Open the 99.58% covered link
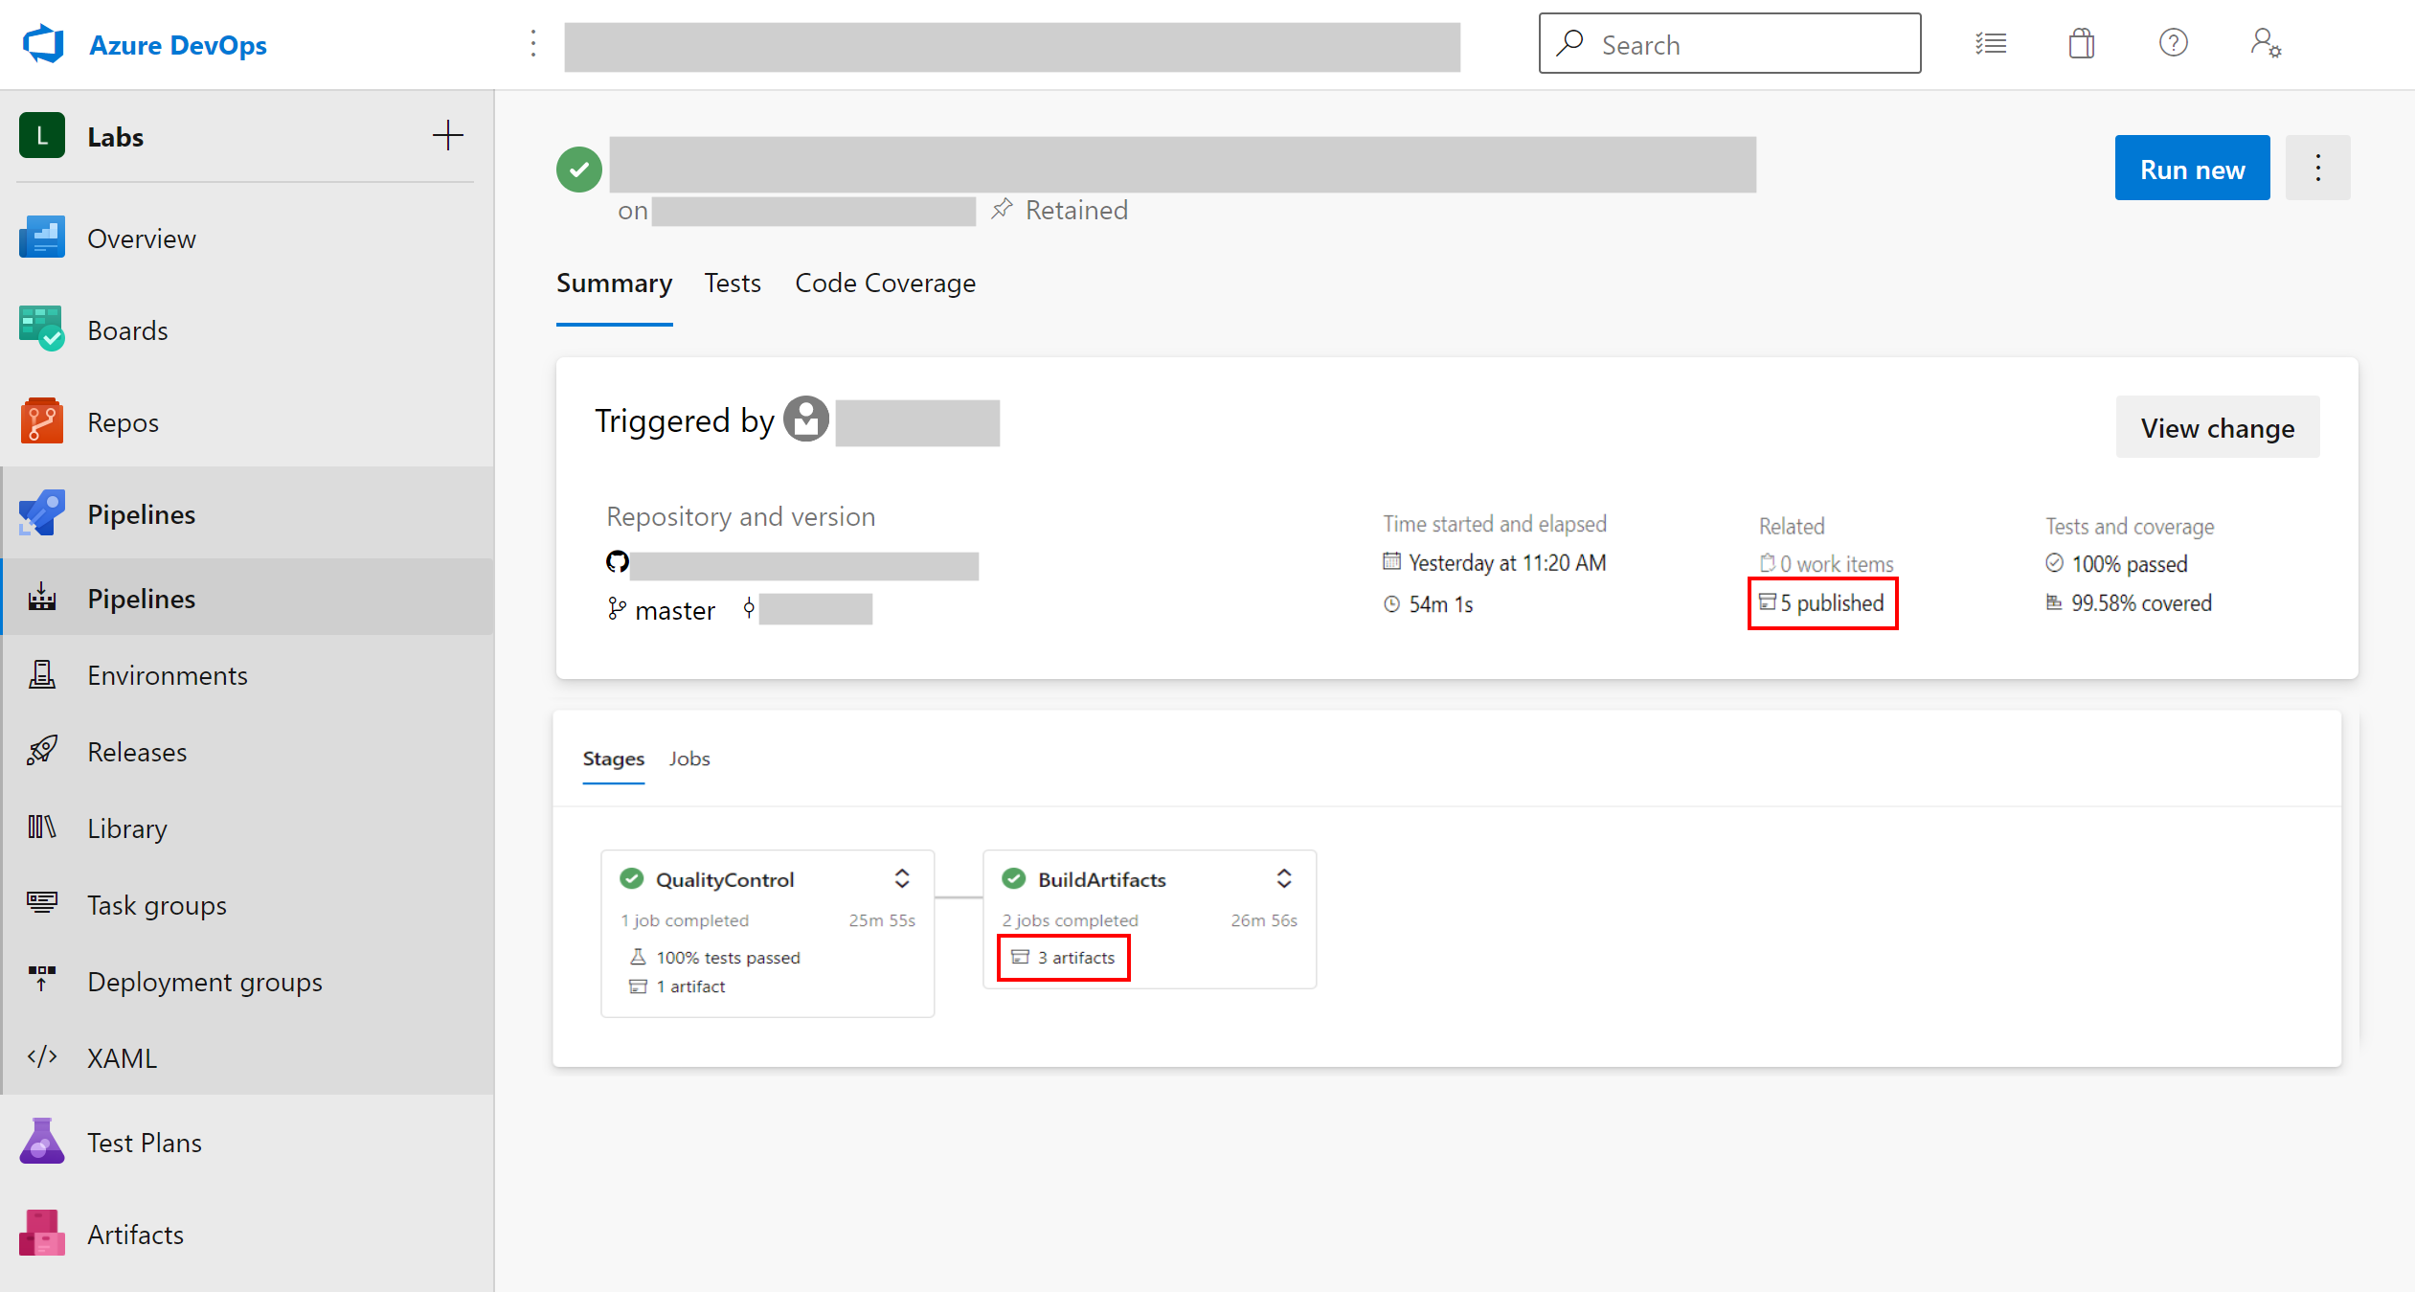 2129,603
